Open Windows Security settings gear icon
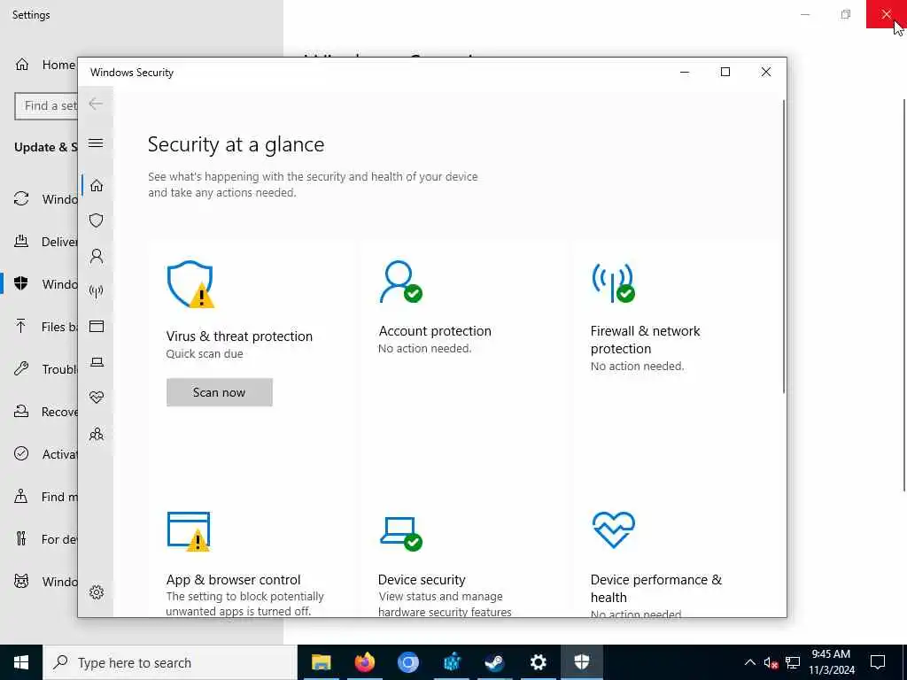The image size is (907, 680). tap(97, 592)
